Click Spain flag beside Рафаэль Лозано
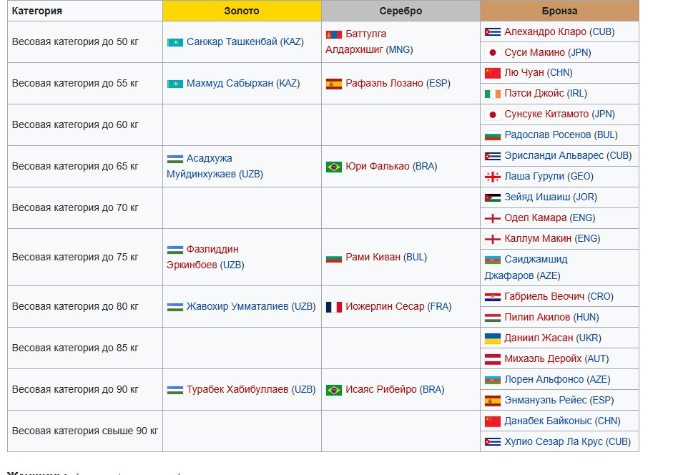Viewport: 673px width, 475px height. tap(333, 84)
